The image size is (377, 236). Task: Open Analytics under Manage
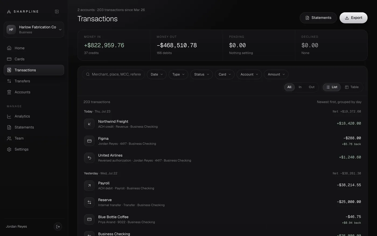click(34, 116)
